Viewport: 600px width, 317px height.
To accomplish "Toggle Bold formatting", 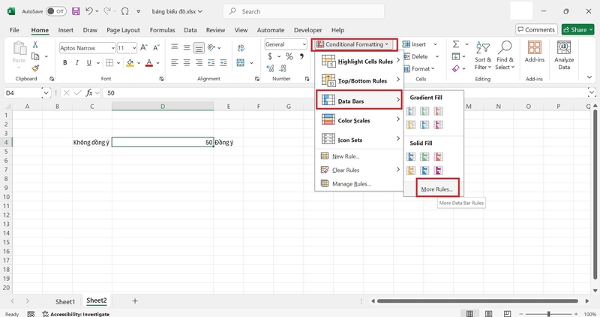I will (x=65, y=62).
